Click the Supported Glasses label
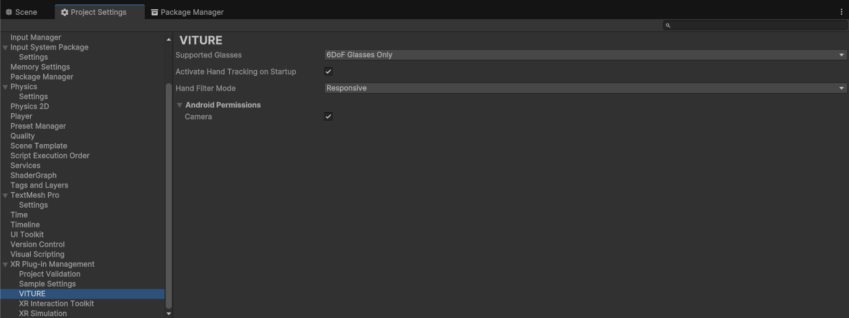Screen dimensions: 849x318 coord(209,55)
